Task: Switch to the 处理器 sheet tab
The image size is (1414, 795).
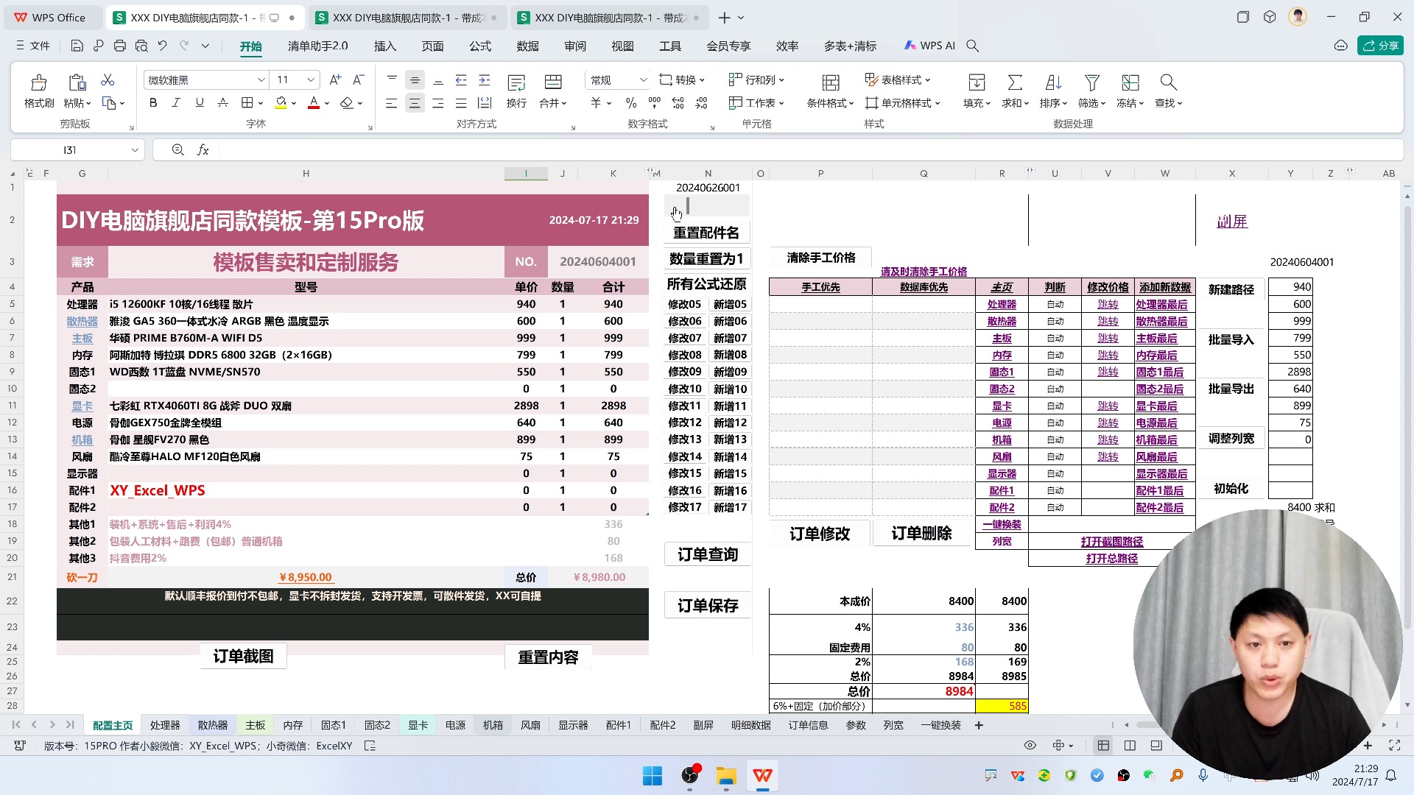Action: [x=165, y=726]
